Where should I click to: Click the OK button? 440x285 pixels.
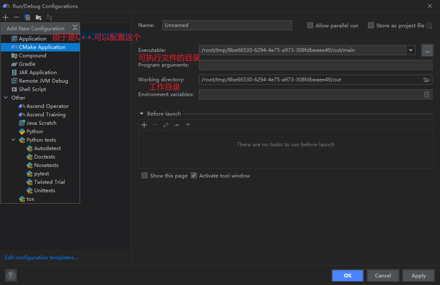348,275
